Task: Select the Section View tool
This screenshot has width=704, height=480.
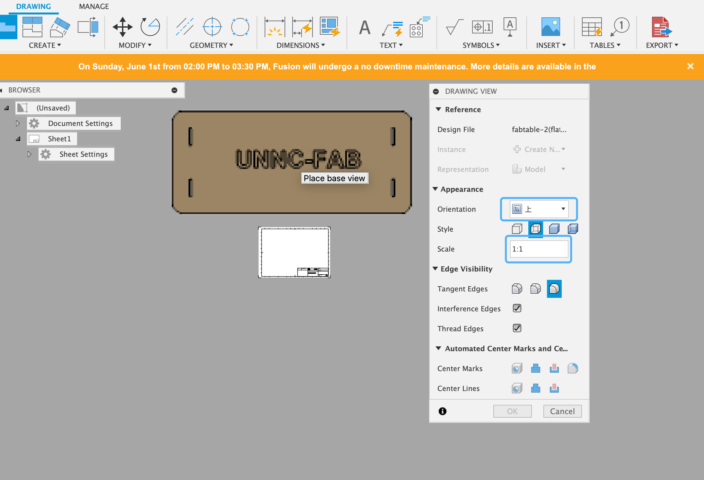Action: [60, 27]
